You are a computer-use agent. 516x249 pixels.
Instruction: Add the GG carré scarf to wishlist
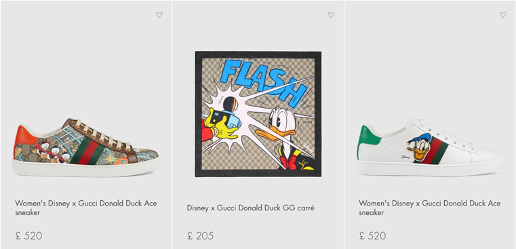[331, 15]
